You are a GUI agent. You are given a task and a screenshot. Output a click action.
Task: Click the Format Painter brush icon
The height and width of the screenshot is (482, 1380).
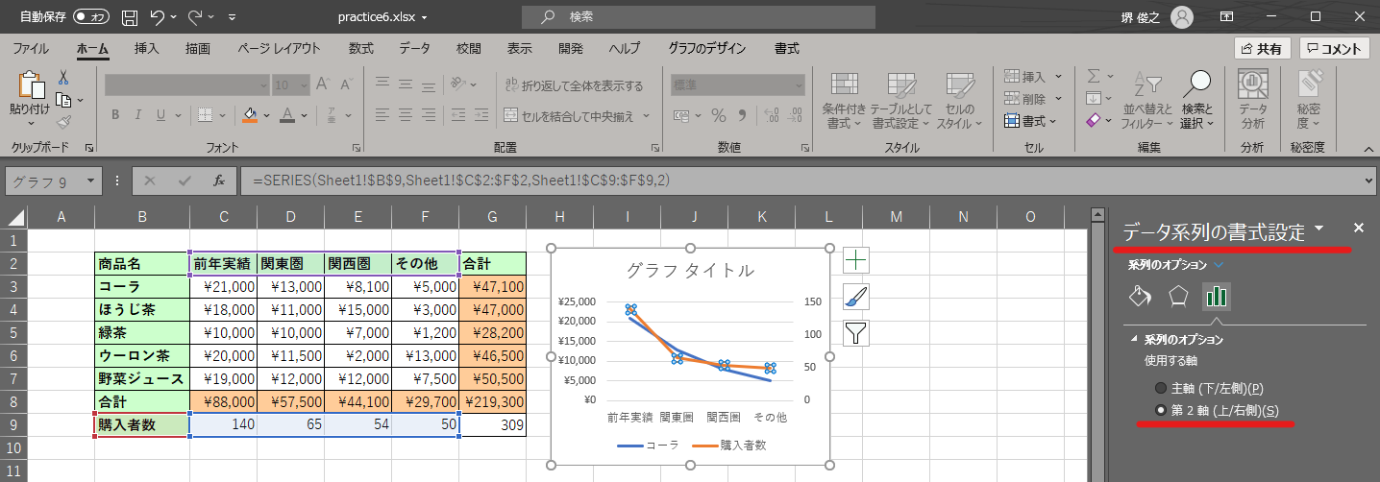63,122
